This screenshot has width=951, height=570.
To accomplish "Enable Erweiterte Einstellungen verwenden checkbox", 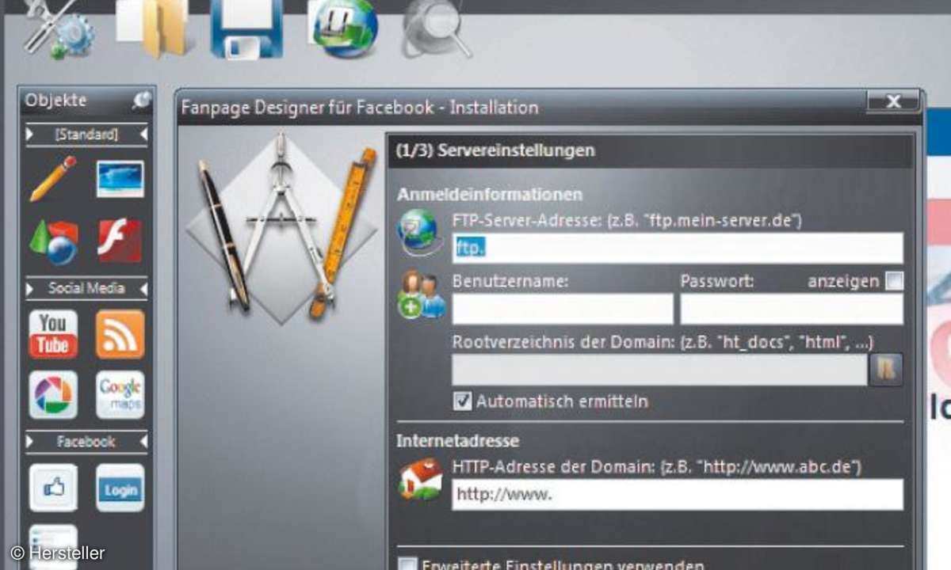I will click(x=407, y=565).
